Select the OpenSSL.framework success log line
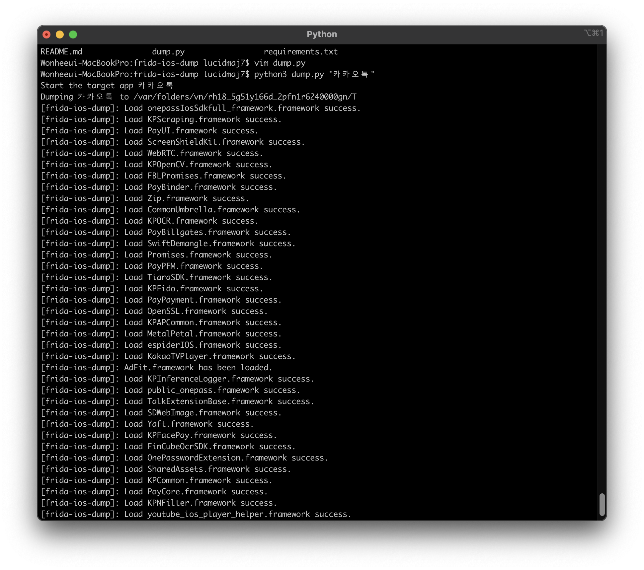This screenshot has width=644, height=570. click(x=154, y=311)
